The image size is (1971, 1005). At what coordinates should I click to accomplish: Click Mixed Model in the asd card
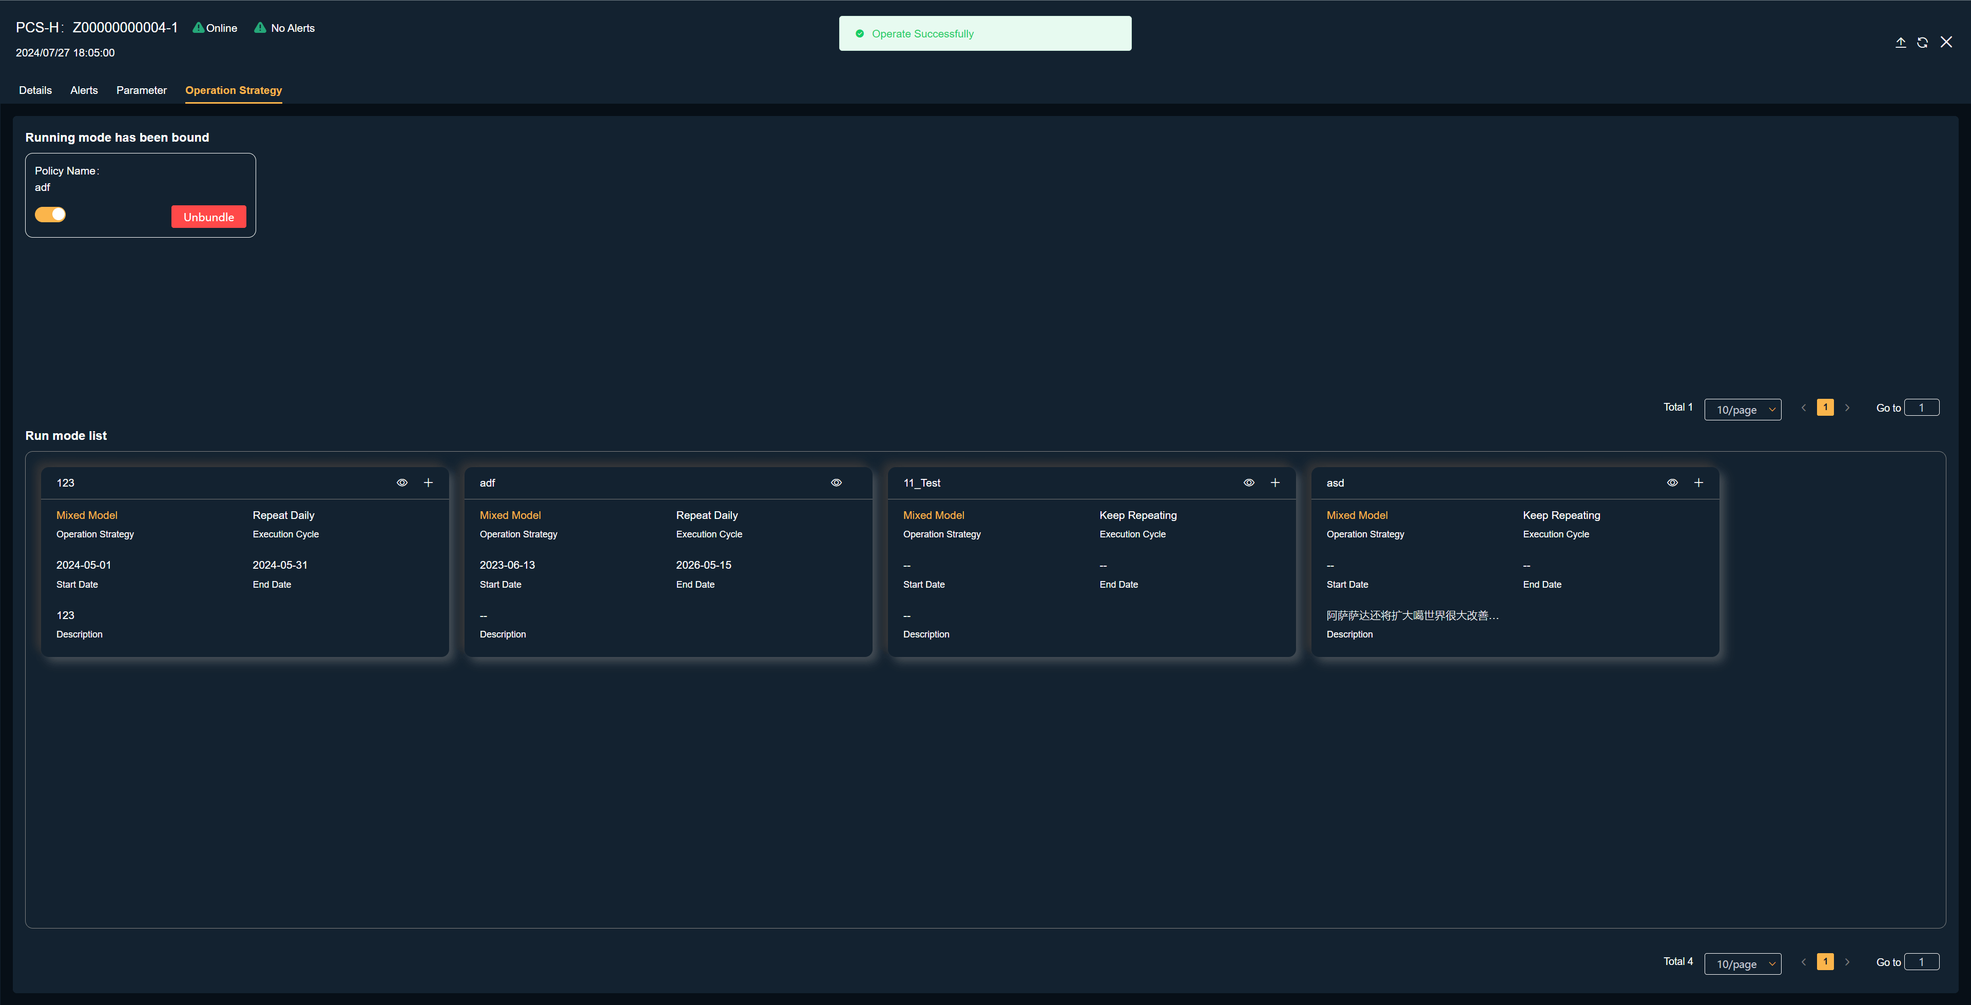pyautogui.click(x=1357, y=515)
